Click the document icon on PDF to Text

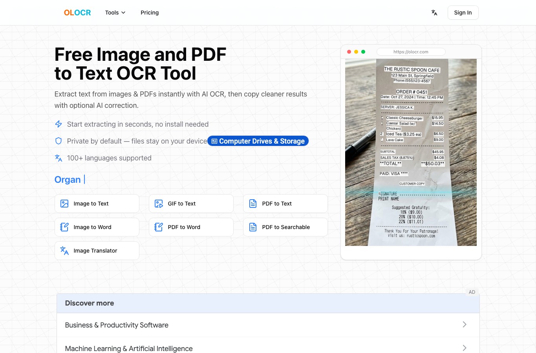pos(253,204)
